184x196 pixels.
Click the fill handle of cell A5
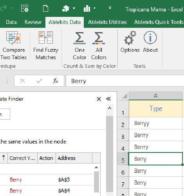(182, 165)
